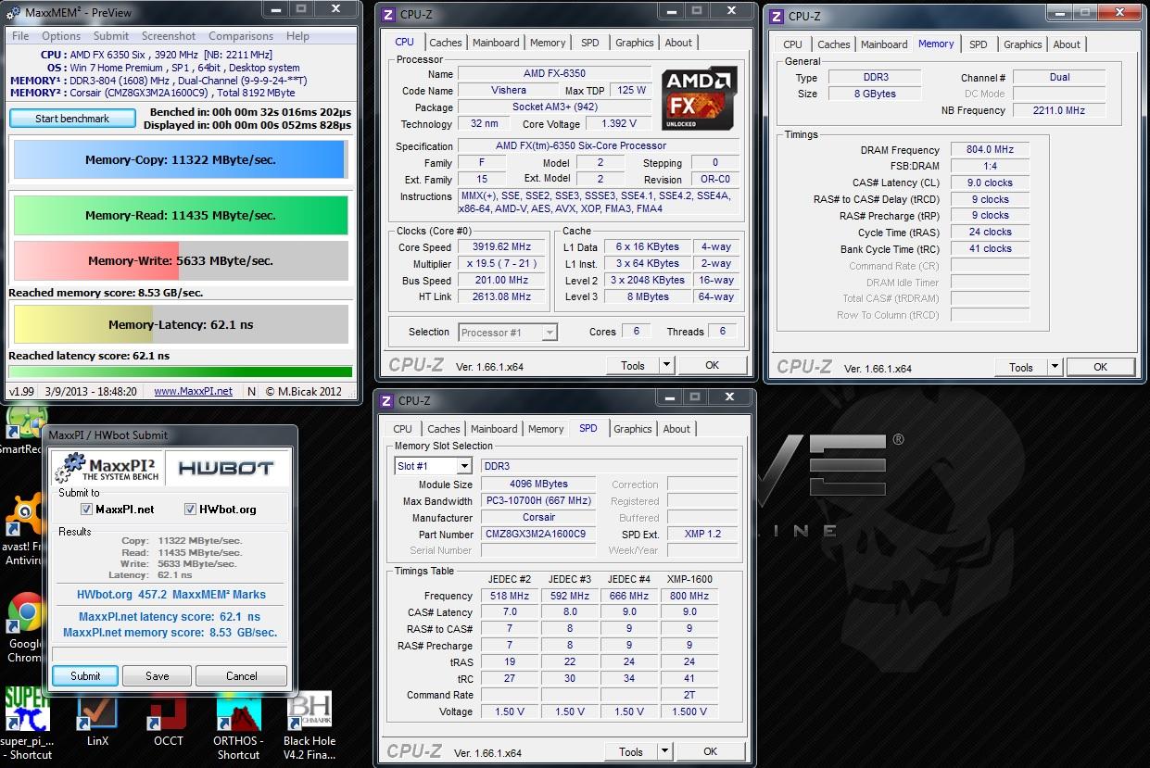Screen dimensions: 1150x768
Task: Switch to Mainboard tab in CPU-Z CPU-tab window
Action: click(496, 43)
